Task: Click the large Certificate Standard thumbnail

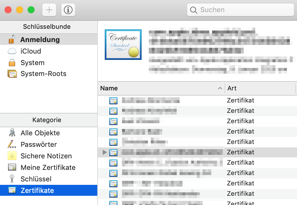Action: point(123,45)
